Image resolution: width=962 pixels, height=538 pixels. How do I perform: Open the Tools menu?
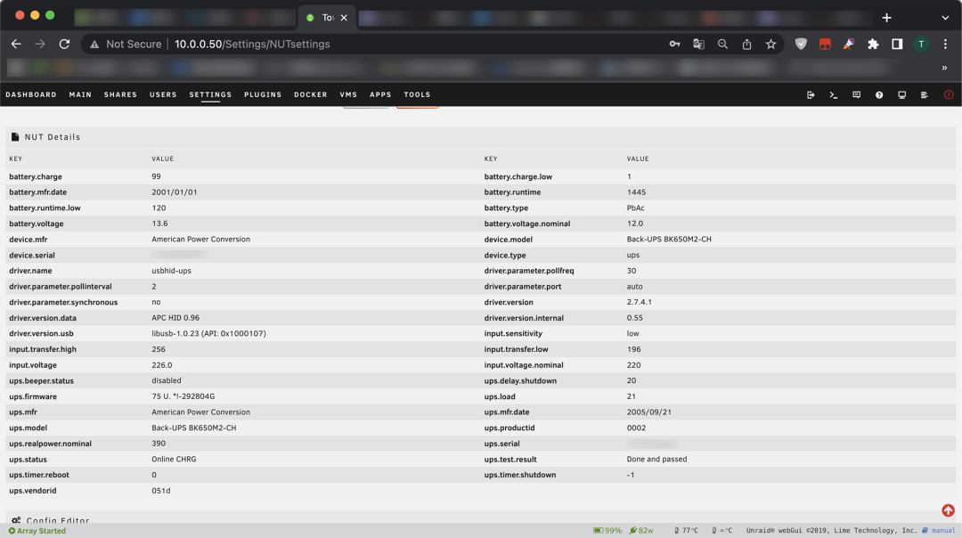tap(417, 95)
